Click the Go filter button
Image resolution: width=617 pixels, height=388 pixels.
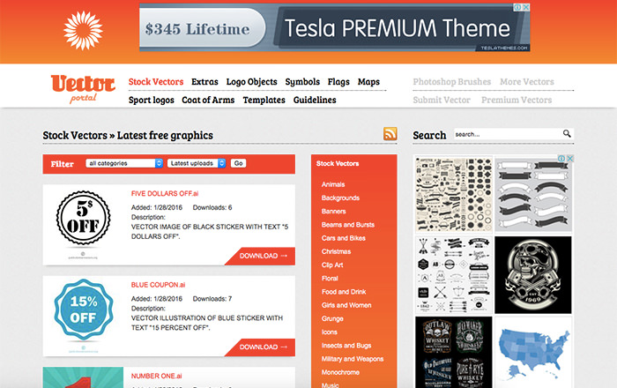[239, 163]
